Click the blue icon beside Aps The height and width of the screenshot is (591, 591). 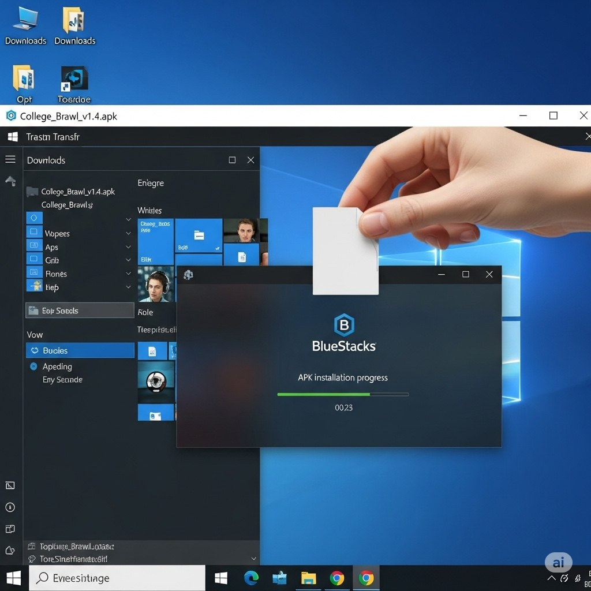[34, 245]
